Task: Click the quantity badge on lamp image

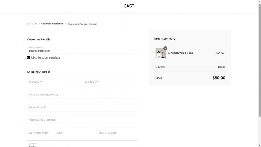Action: click(165, 49)
